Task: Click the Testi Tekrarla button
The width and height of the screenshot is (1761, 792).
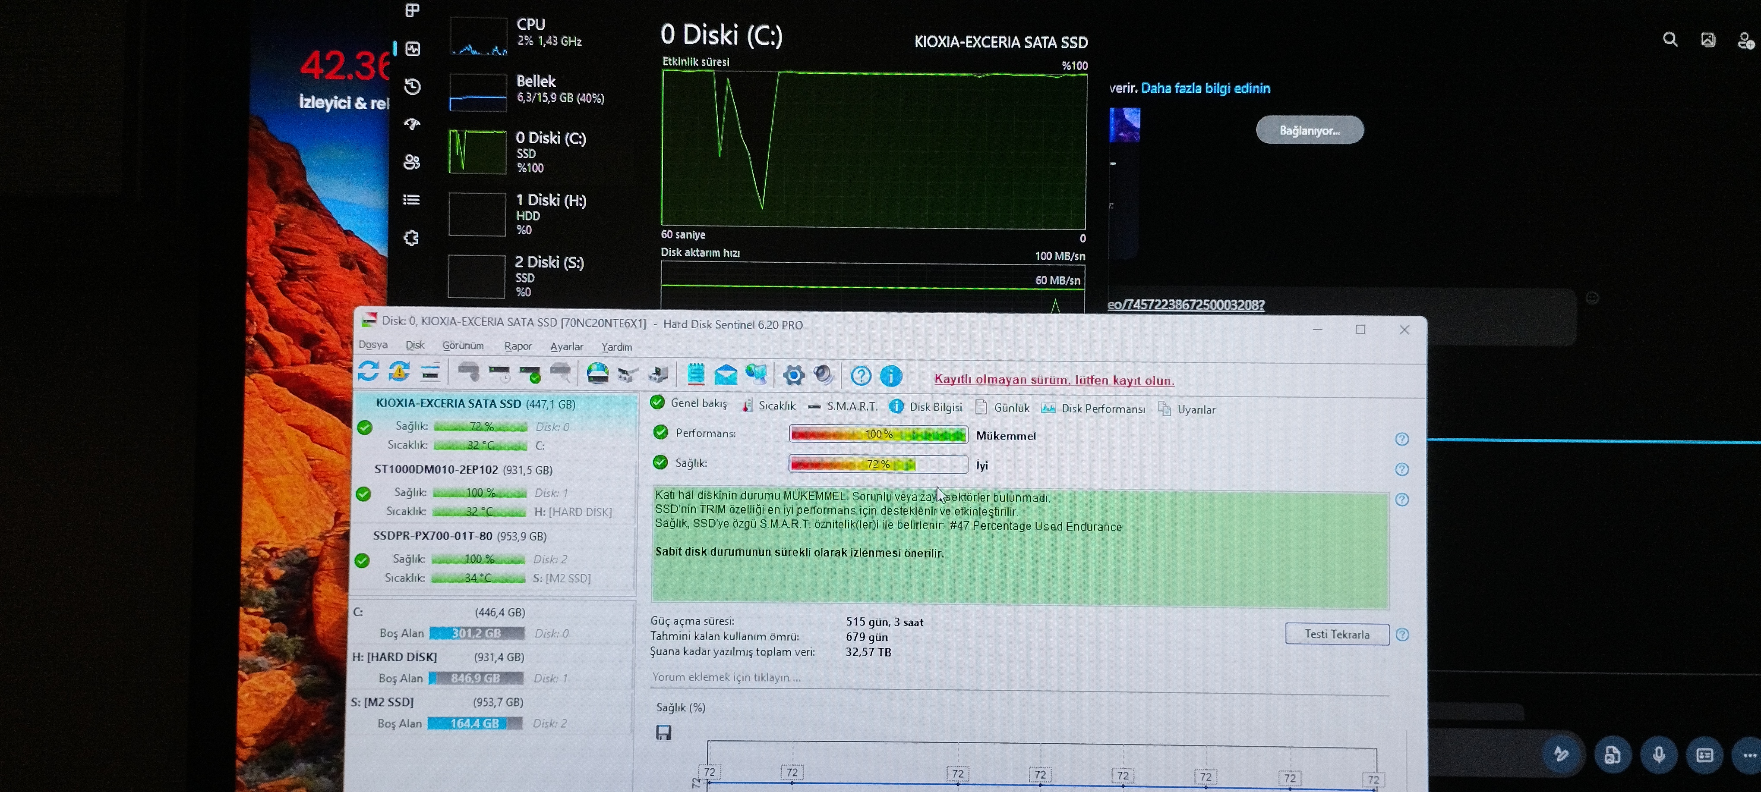Action: [1336, 633]
